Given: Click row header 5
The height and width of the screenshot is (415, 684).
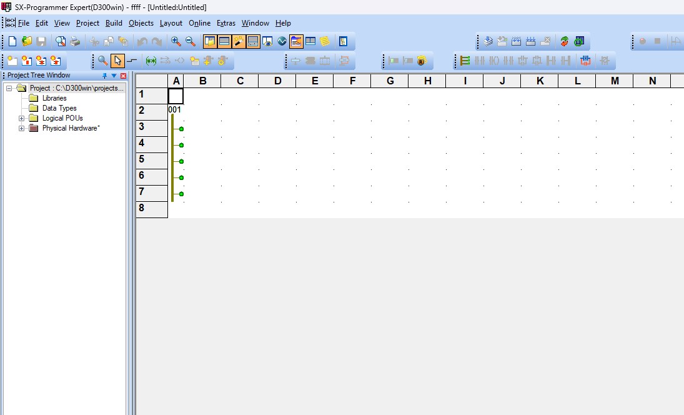Looking at the screenshot, I should (152, 161).
